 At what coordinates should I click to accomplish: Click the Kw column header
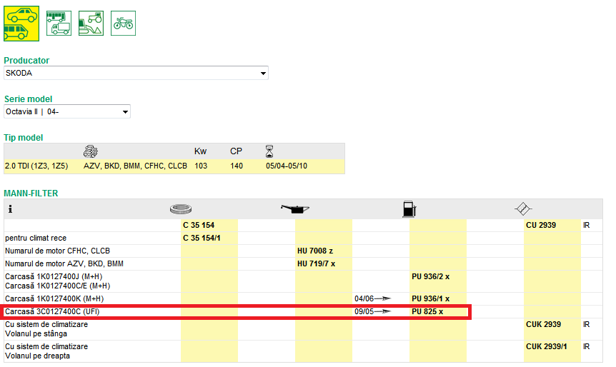coord(200,151)
